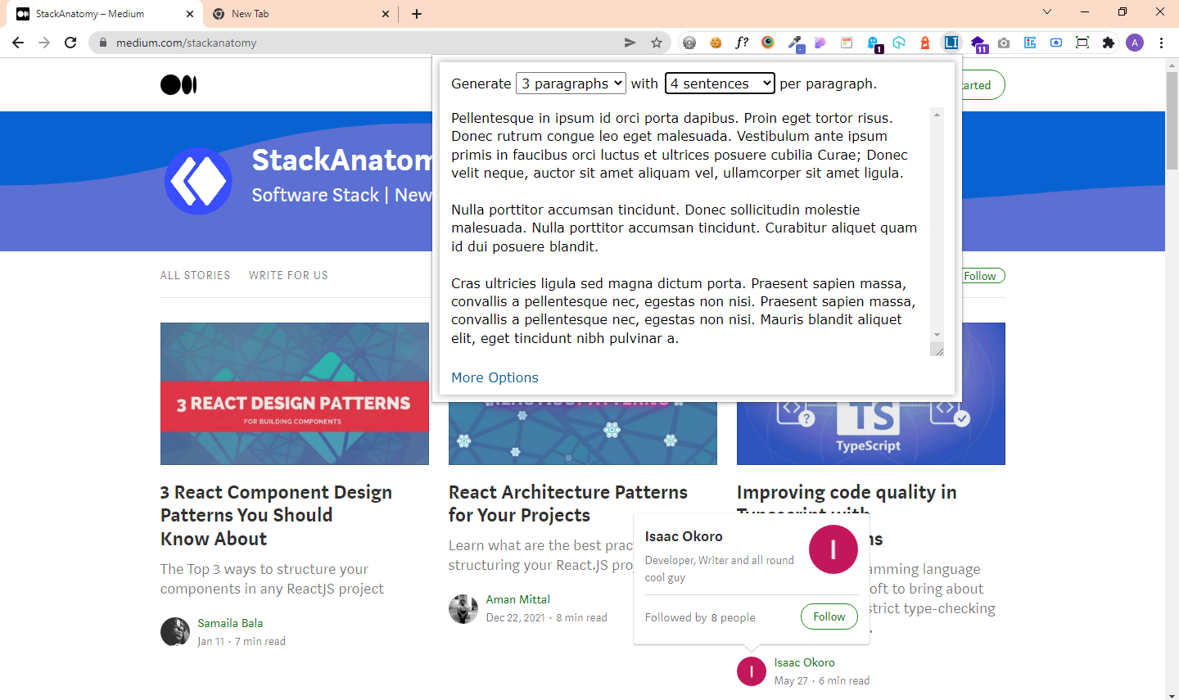Click 'Followed by 8 people' text

click(x=700, y=617)
